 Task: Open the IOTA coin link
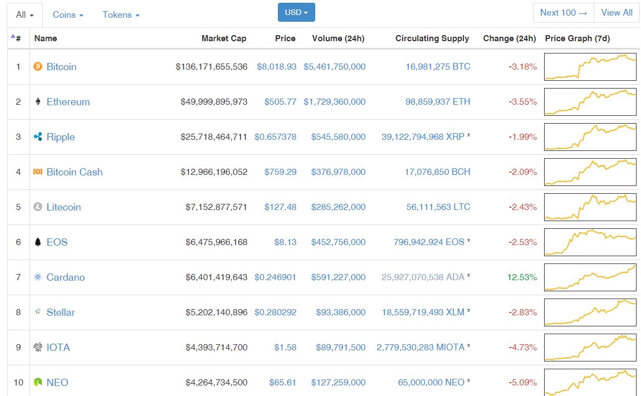(58, 348)
